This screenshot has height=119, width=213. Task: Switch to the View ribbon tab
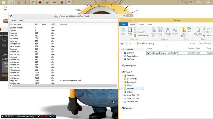(x=150, y=24)
